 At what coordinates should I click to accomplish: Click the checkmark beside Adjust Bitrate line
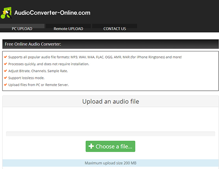[x=6, y=71]
